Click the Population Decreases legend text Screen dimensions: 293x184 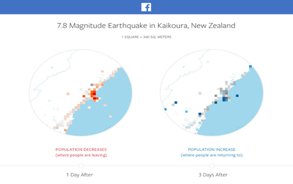[x=80, y=149]
